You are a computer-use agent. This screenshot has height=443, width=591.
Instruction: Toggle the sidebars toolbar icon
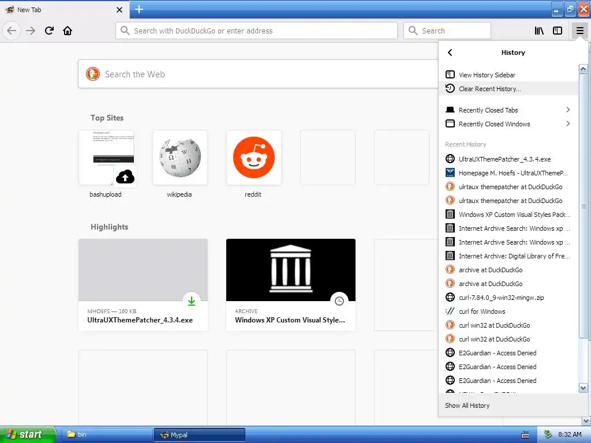pyautogui.click(x=558, y=31)
